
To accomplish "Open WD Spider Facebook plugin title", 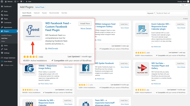I will [104, 63].
